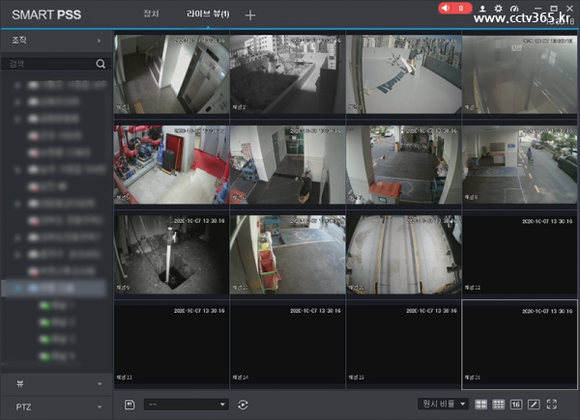Select the 라이브 뷰(1) tab

click(208, 14)
